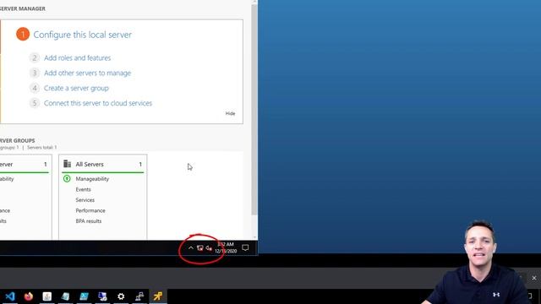Screen dimensions: 541x304
Task: Open the PowerShell taskbar icon
Action: point(84,296)
